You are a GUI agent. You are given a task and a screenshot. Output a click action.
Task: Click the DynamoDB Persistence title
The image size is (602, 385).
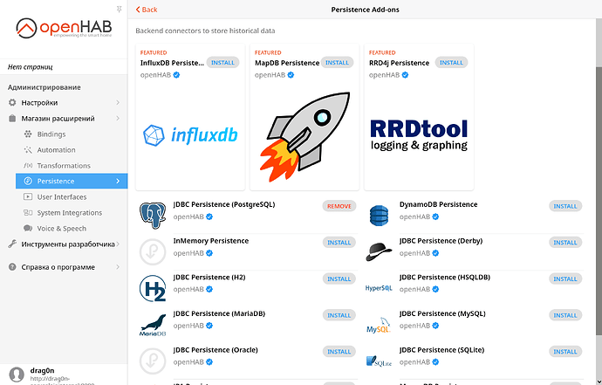pyautogui.click(x=439, y=204)
